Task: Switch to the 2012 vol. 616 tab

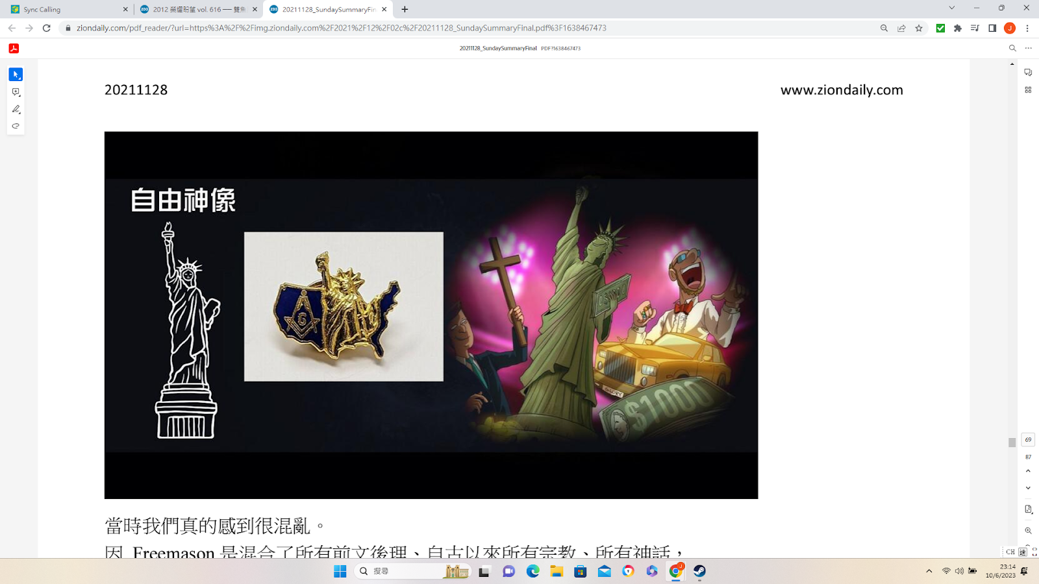Action: (199, 9)
